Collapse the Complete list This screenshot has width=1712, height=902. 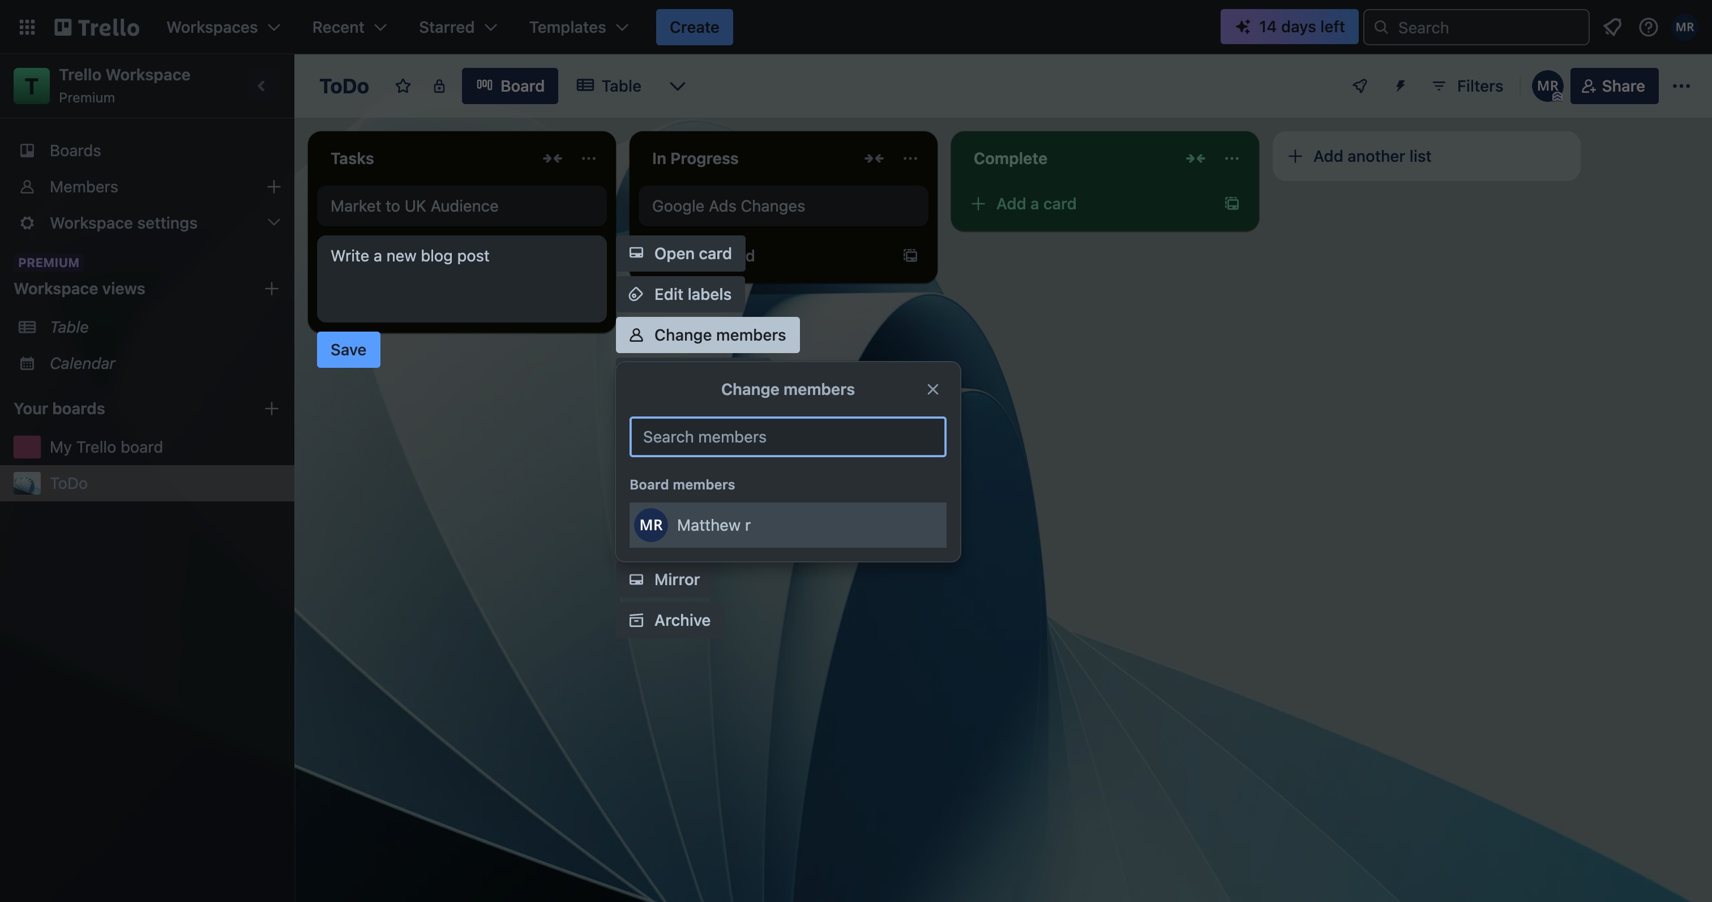1196,158
